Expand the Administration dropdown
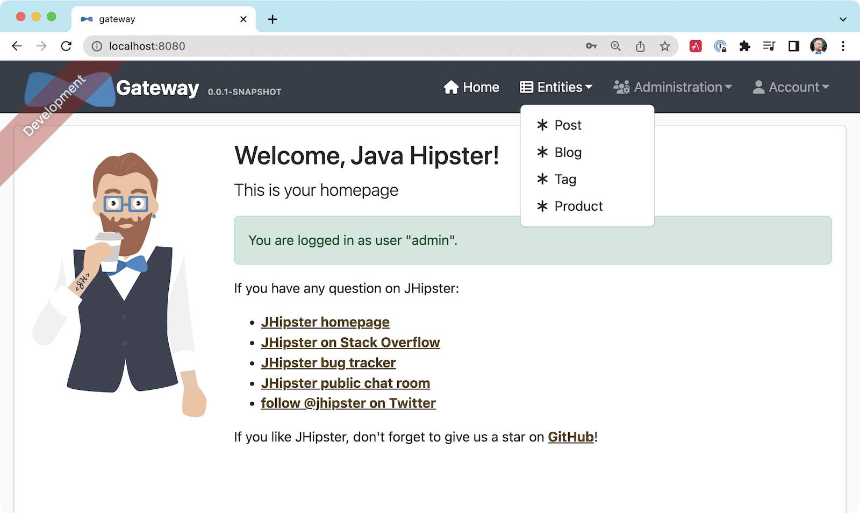 coord(672,87)
